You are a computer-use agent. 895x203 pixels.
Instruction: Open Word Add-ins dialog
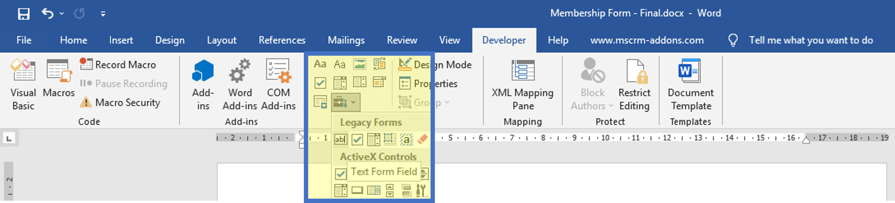click(x=240, y=84)
